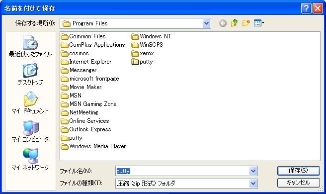326x194 pixels.
Task: Select the Windows NT folder
Action: point(152,36)
